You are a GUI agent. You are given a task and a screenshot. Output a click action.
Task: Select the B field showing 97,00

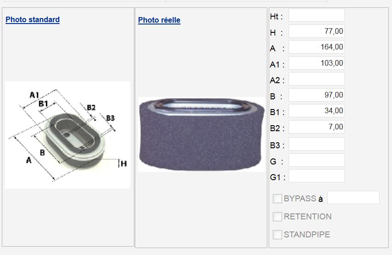[x=317, y=95]
